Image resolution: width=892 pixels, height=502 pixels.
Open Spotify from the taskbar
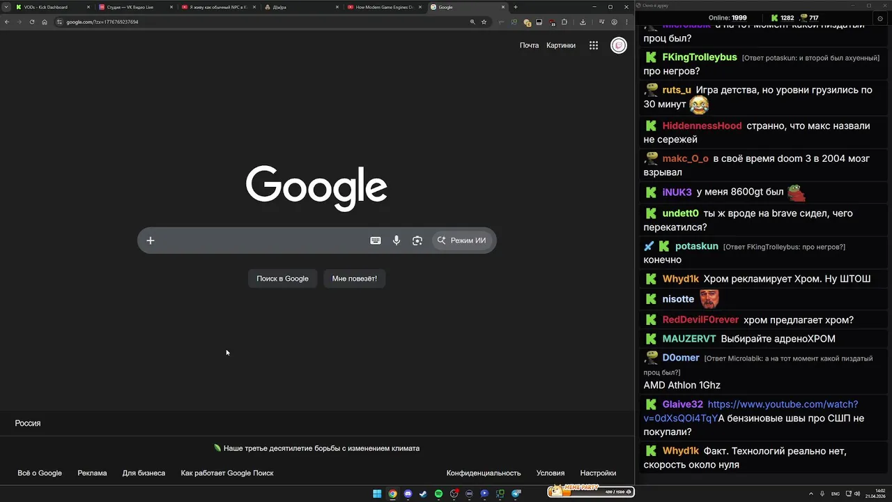pos(438,494)
